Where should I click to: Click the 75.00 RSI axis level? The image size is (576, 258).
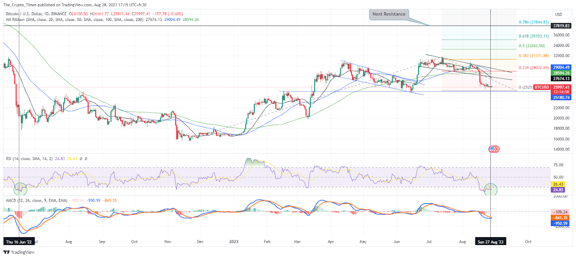coord(558,165)
